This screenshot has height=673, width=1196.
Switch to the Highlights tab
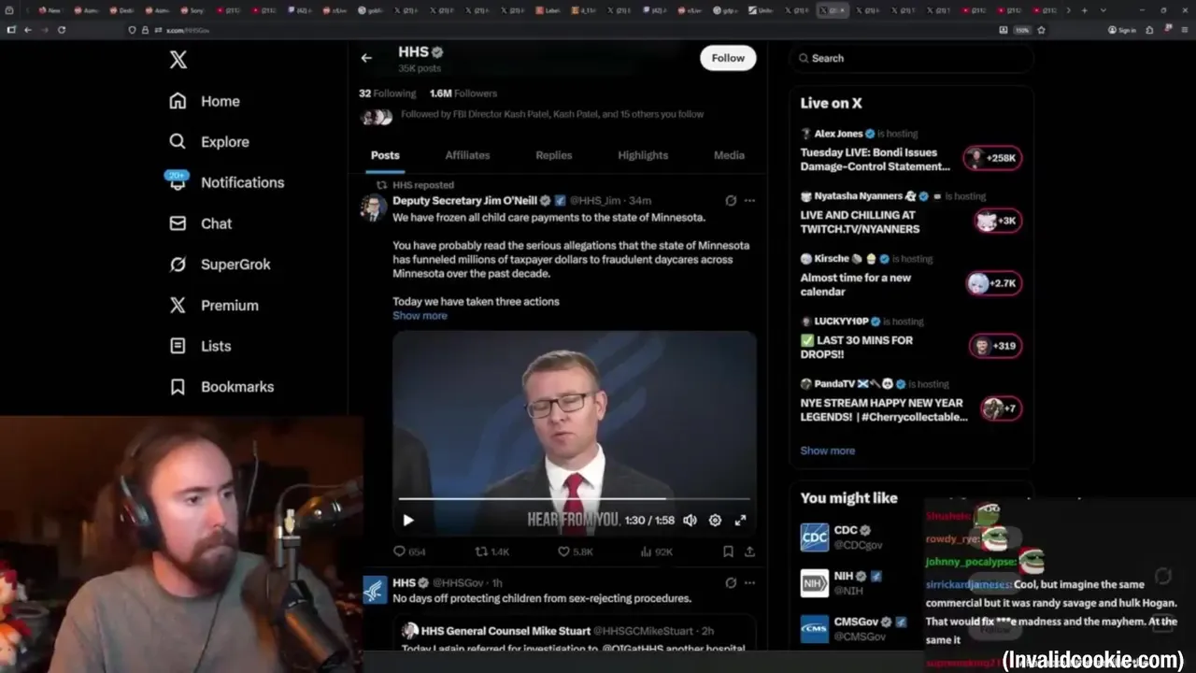click(643, 155)
